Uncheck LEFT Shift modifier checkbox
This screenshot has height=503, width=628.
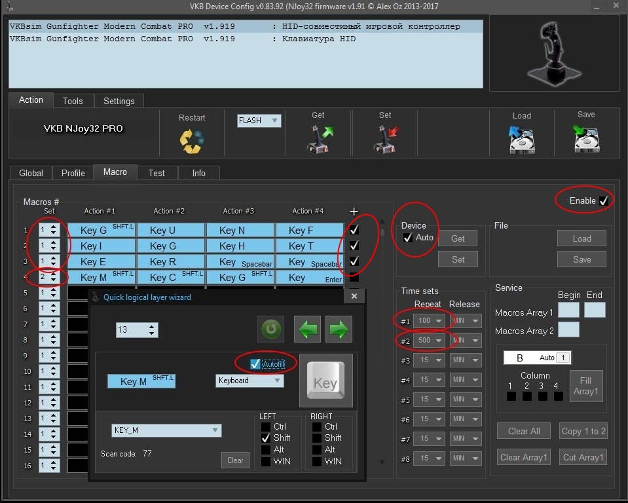click(265, 438)
